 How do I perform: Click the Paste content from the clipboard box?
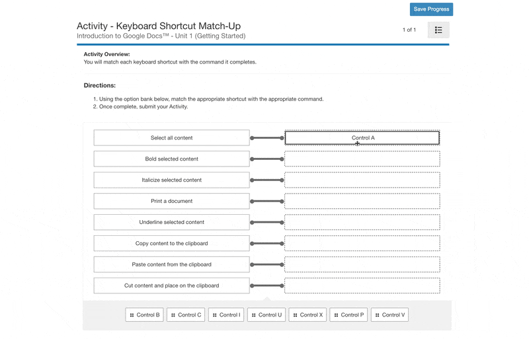172,264
